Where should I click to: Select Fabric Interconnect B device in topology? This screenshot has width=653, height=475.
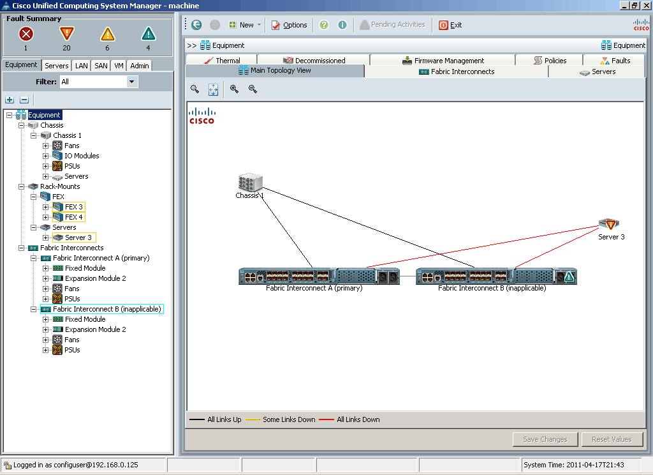[496, 276]
